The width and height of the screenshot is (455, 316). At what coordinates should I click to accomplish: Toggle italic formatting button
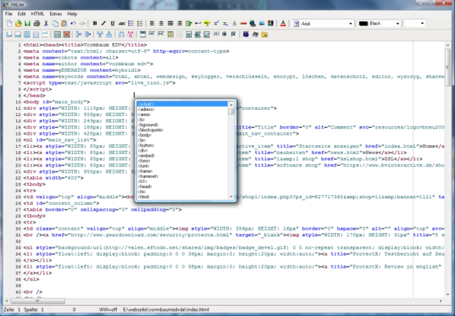pos(103,23)
